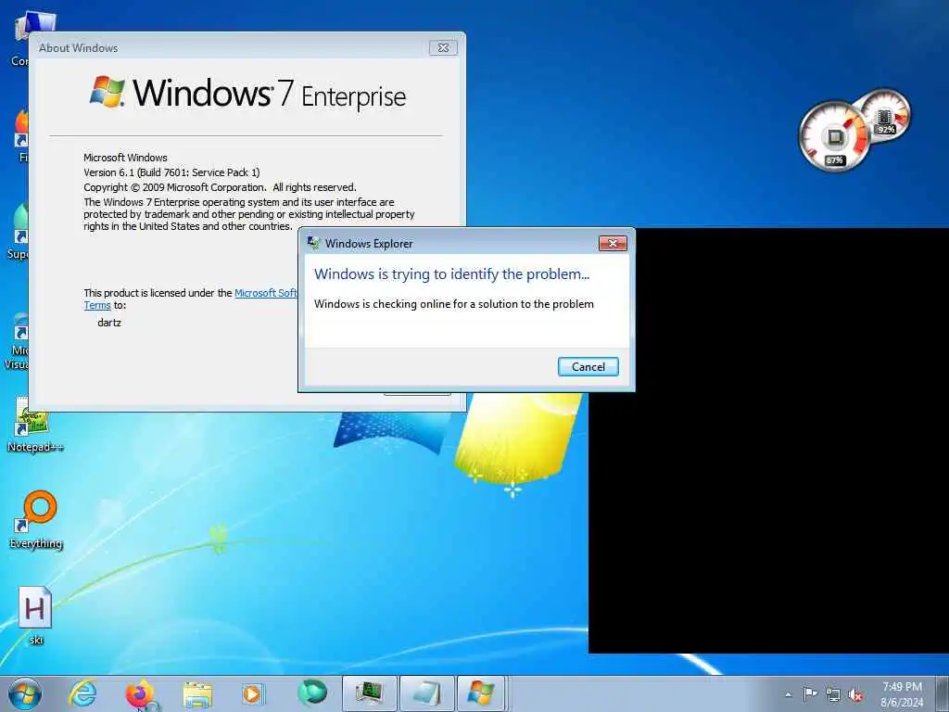Switch to the monitor app taskbar button
Image resolution: width=949 pixels, height=712 pixels.
369,693
